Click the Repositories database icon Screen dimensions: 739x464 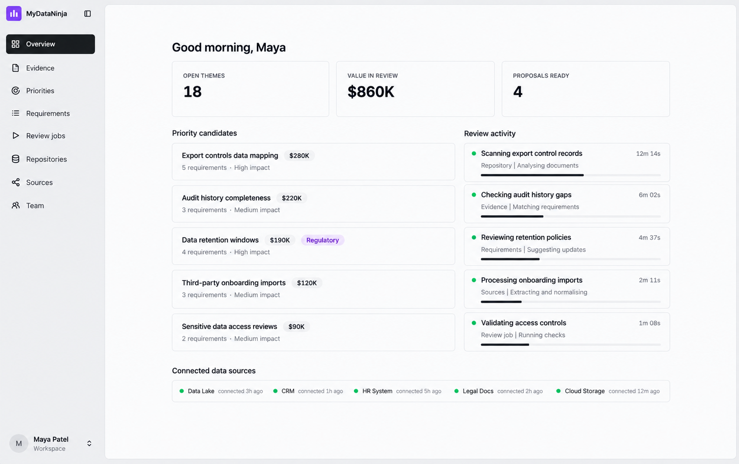click(x=15, y=159)
